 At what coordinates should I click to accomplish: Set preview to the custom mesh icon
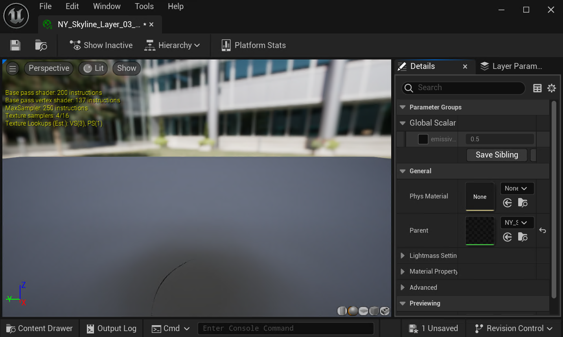tap(385, 311)
